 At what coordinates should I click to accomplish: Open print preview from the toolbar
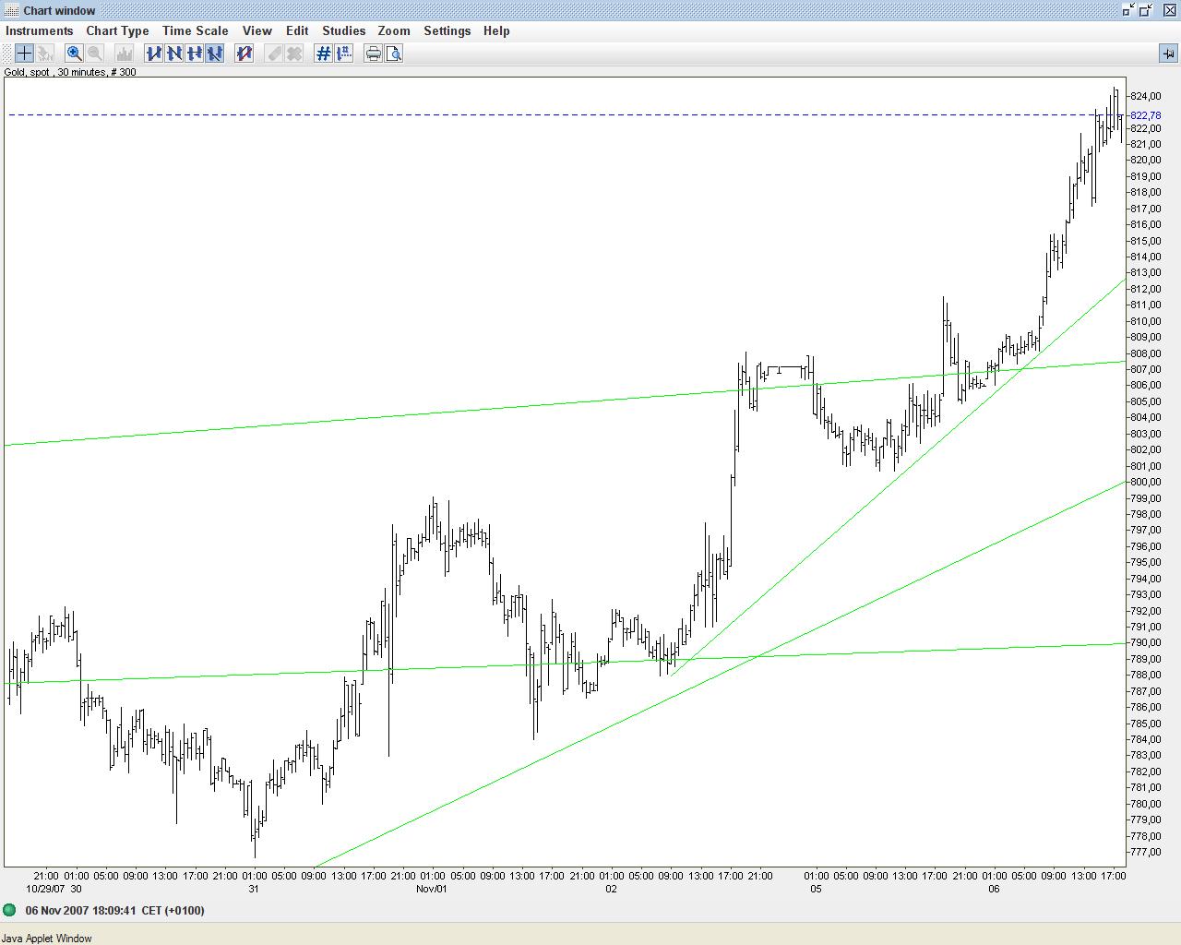tap(394, 54)
